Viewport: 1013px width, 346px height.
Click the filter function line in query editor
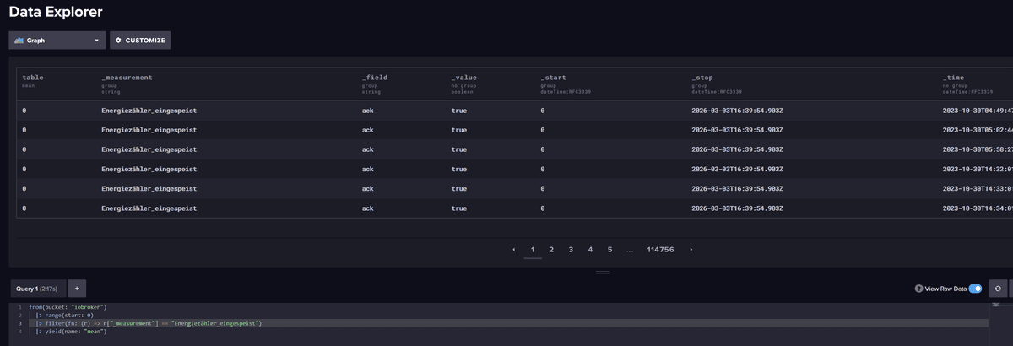149,323
